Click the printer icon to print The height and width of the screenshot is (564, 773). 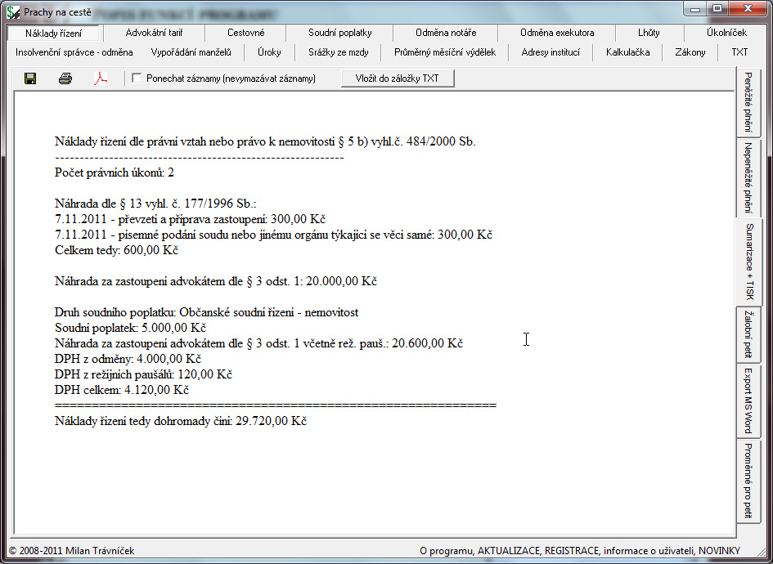65,78
